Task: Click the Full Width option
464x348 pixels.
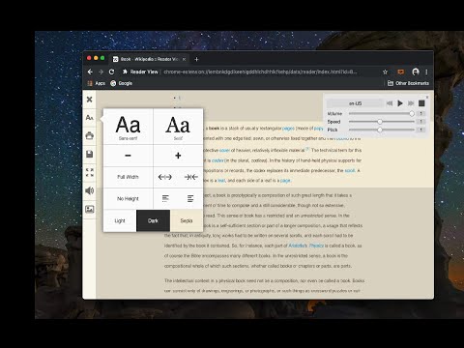Action: 128,177
